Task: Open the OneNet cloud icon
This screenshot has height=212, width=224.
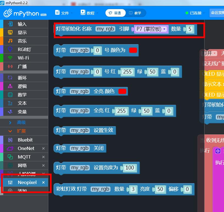Action: tap(10, 148)
